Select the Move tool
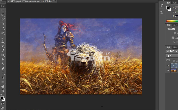This screenshot has height=110, width=178. pos(3,6)
